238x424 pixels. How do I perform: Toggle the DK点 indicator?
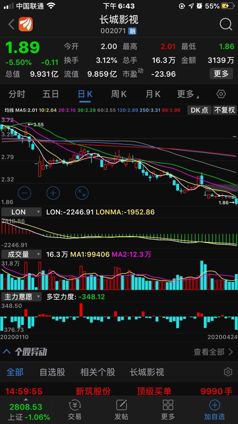[x=199, y=110]
